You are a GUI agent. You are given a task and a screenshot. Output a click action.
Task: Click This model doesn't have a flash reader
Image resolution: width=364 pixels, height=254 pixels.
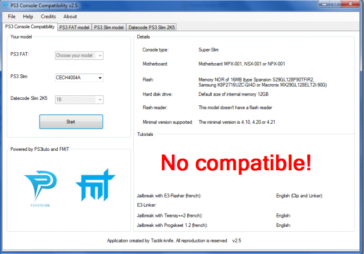point(235,108)
